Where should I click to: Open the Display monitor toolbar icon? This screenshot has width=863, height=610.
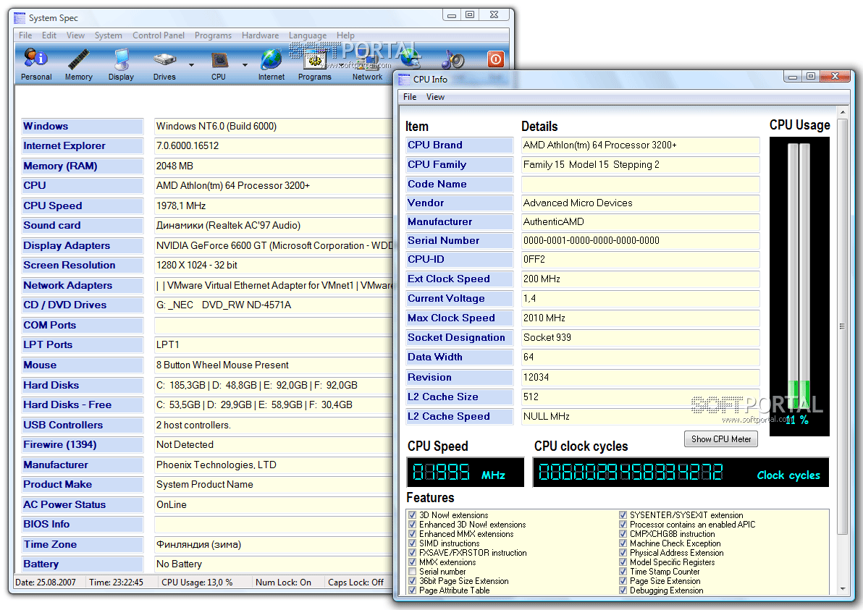[121, 64]
